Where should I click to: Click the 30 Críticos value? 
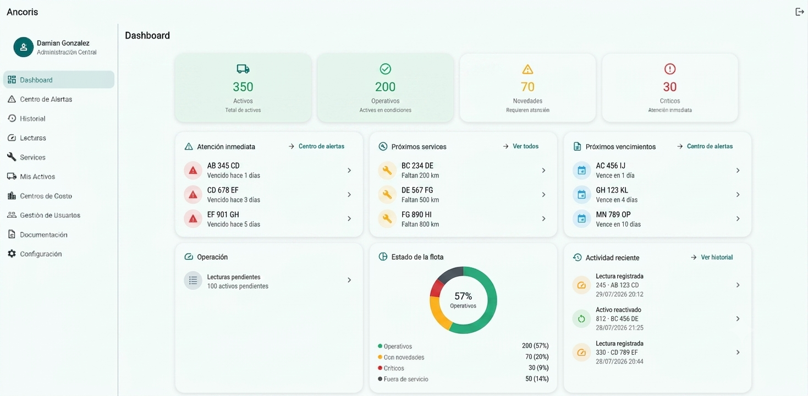coord(670,87)
